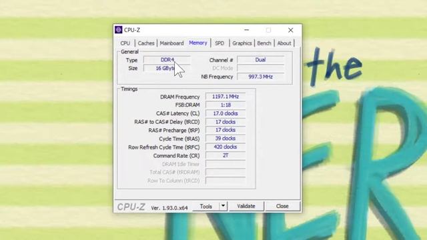Click the CPU-Z app icon in title bar

point(119,29)
